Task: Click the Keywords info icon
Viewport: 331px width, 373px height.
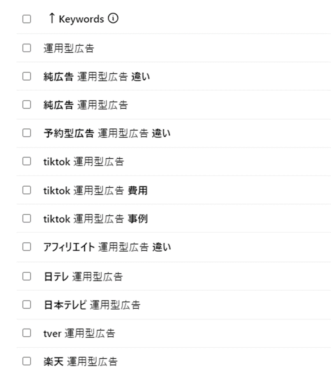Action: coord(113,19)
